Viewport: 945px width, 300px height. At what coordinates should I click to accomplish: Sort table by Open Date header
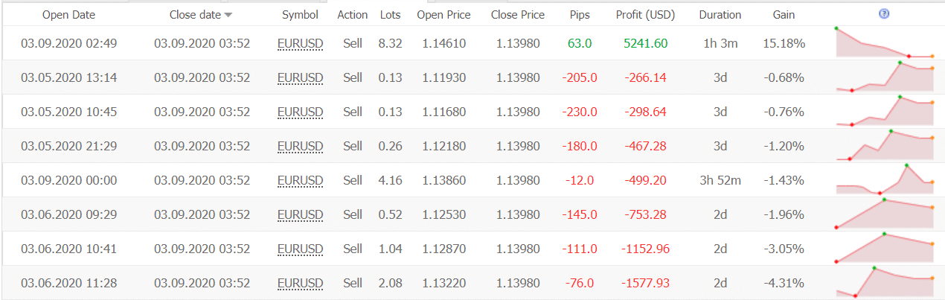tap(68, 15)
